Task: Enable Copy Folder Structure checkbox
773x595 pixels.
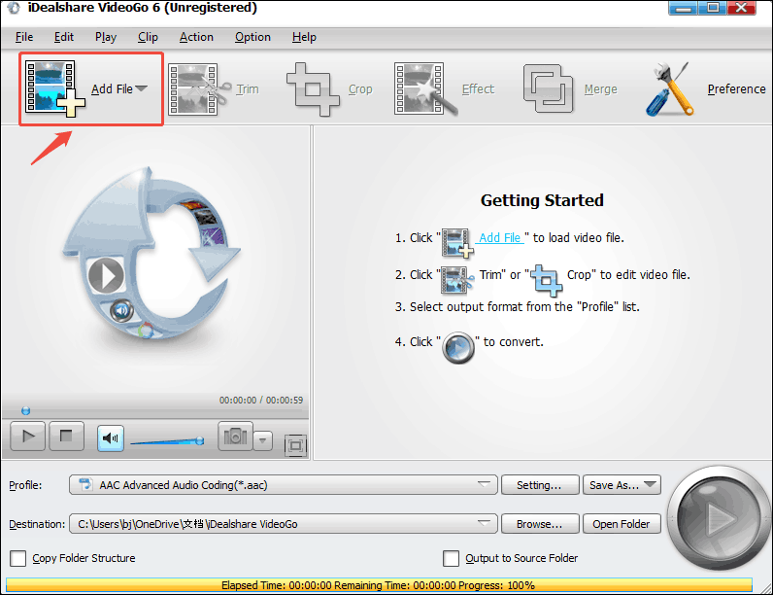Action: [x=18, y=558]
